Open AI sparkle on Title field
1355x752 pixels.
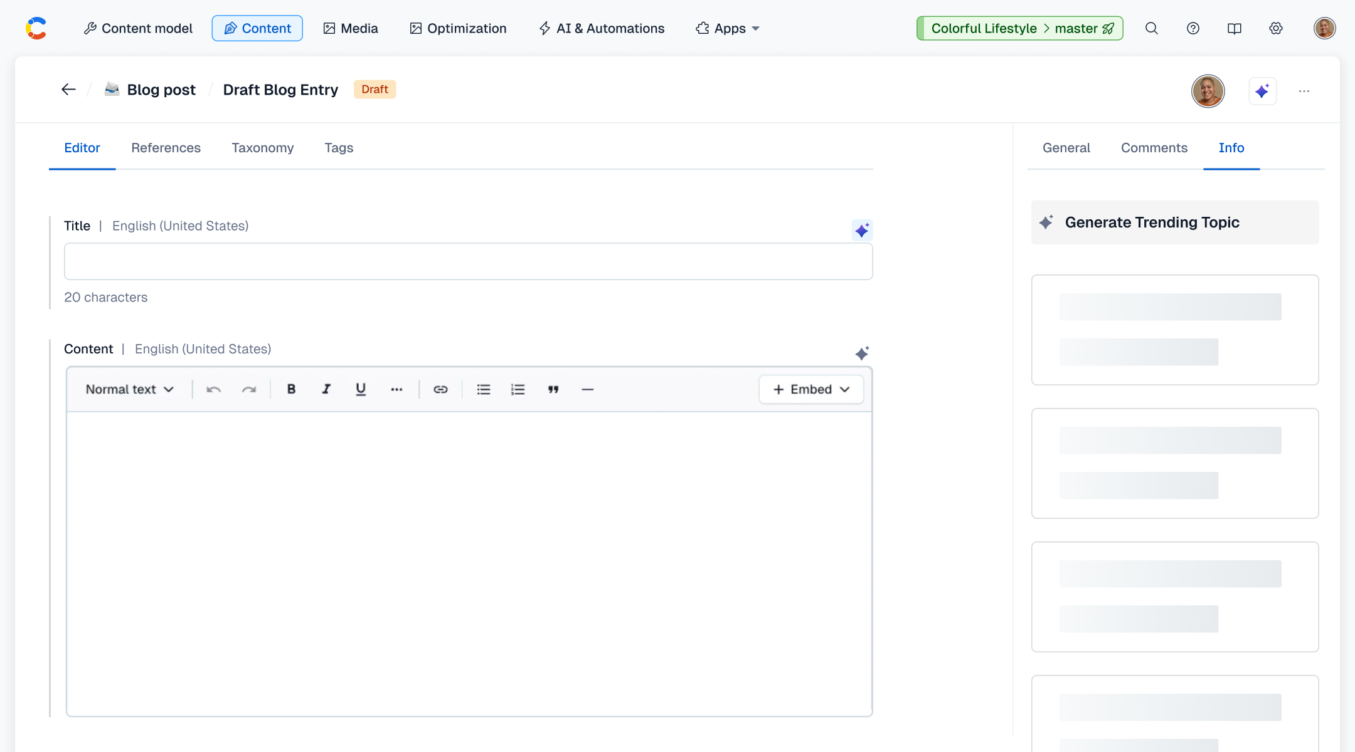862,230
